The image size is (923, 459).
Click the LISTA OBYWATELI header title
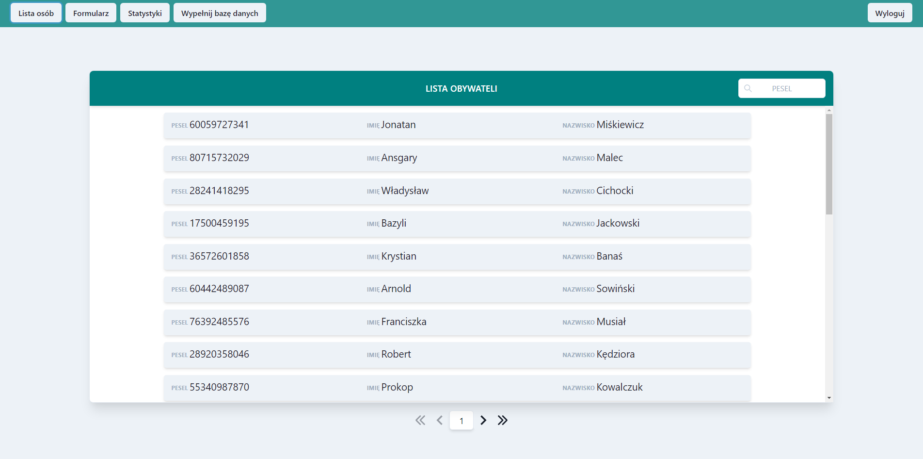pos(461,88)
